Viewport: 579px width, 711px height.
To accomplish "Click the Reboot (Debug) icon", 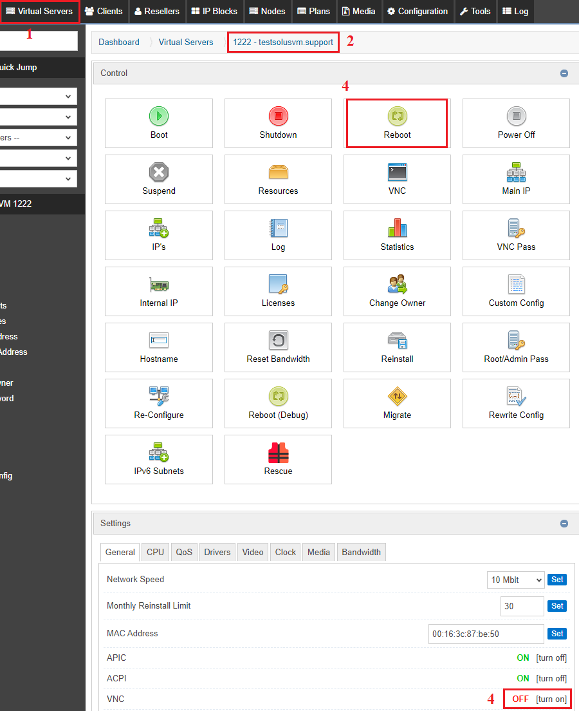I will click(x=278, y=396).
